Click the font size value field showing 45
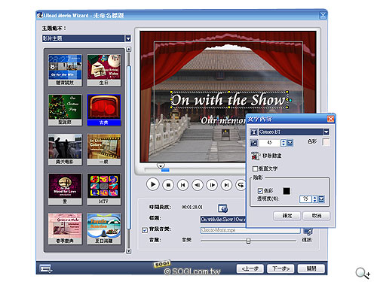The width and height of the screenshot is (377, 282). pyautogui.click(x=270, y=143)
